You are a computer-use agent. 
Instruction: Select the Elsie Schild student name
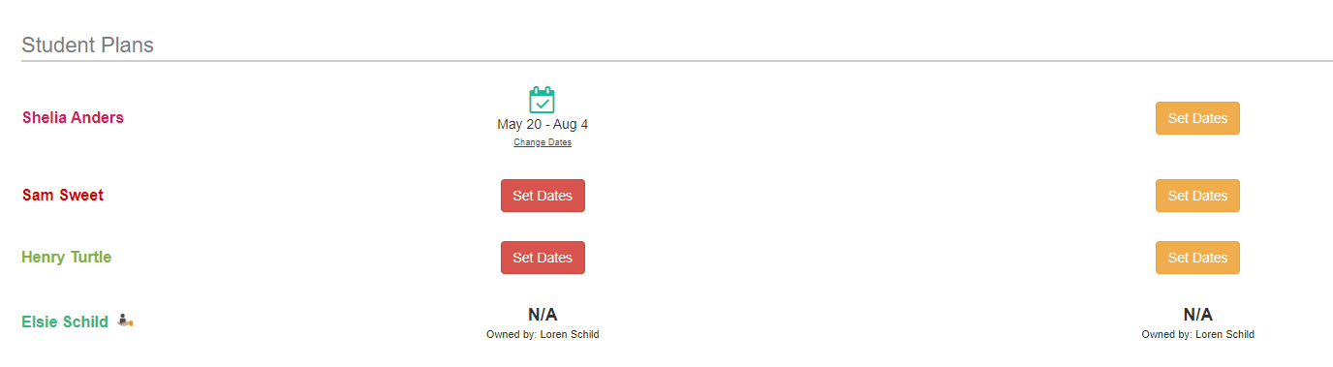(x=65, y=321)
